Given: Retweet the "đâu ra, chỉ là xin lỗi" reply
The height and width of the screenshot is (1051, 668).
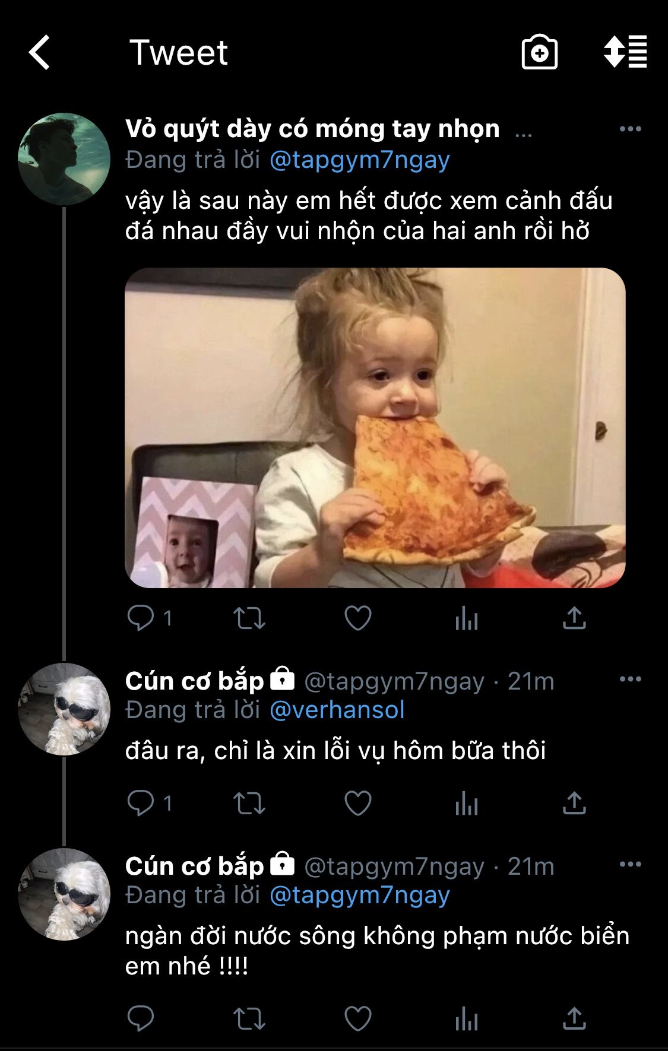Looking at the screenshot, I should (x=249, y=804).
